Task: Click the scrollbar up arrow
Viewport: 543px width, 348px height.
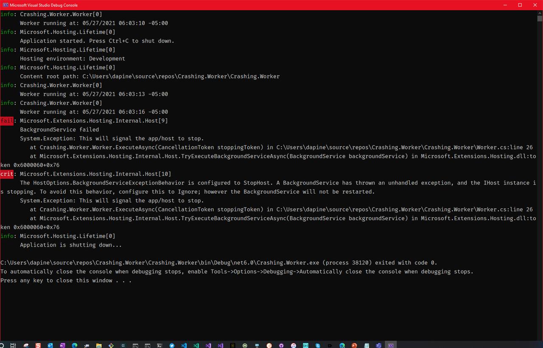Action: click(x=540, y=13)
